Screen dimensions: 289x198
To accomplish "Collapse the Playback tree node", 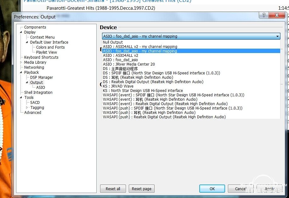I will coord(21,72).
